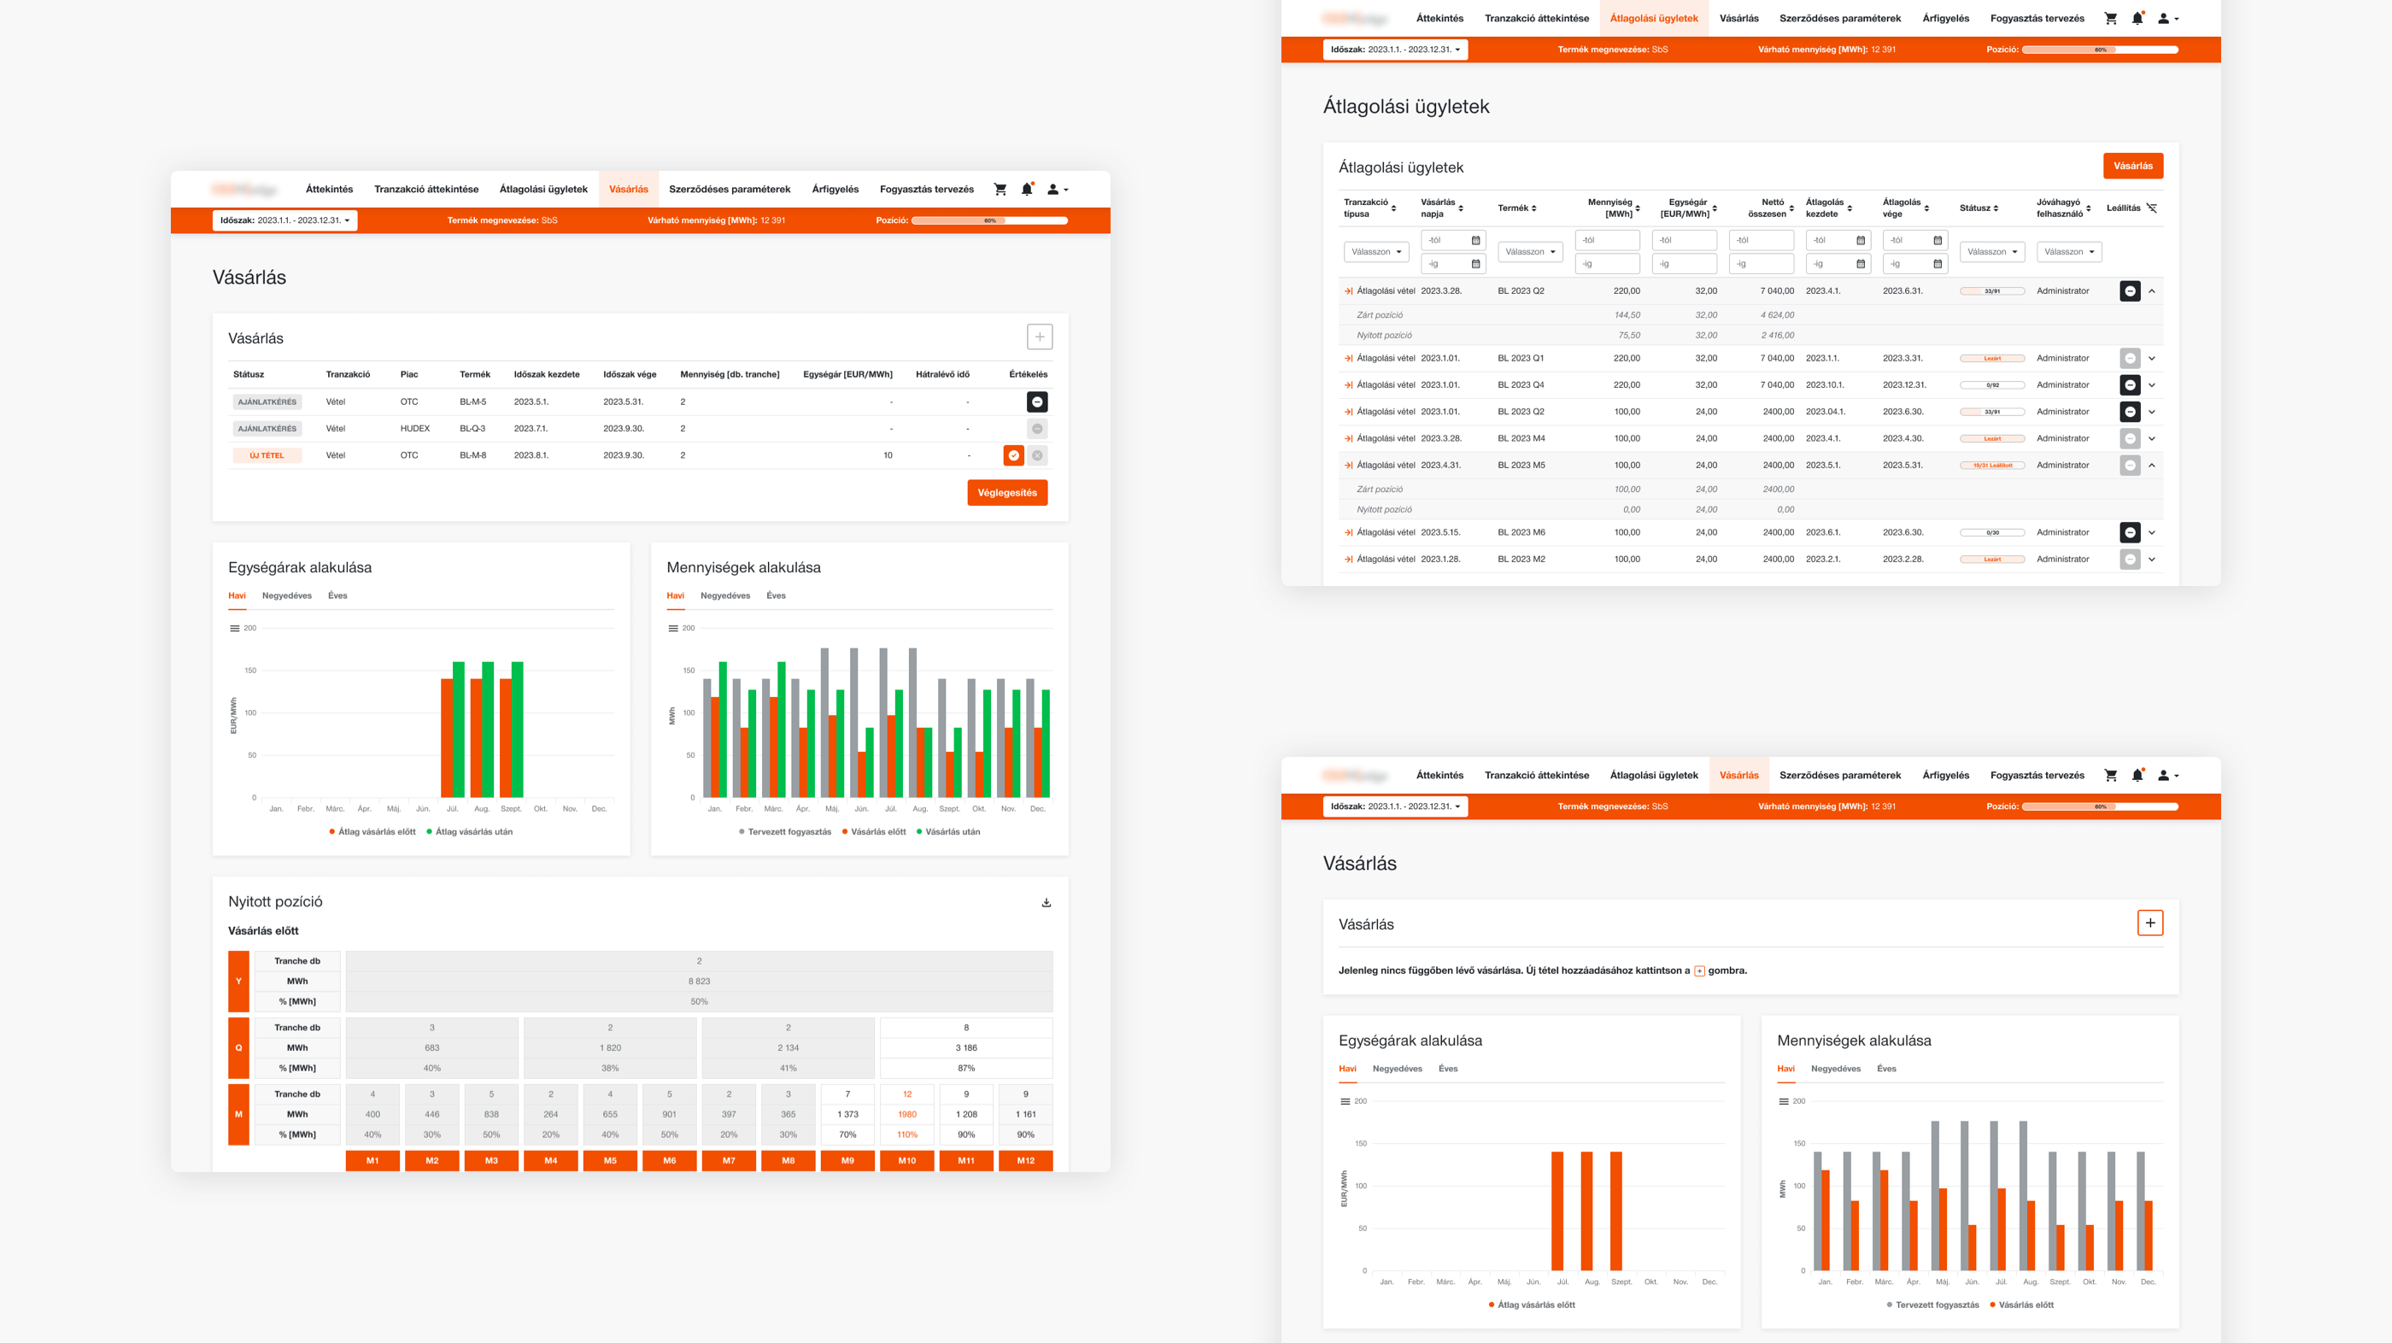The image size is (2392, 1343).
Task: Open Szerződéses paraméterek in Átlagolási ügyletek window
Action: pos(1839,19)
